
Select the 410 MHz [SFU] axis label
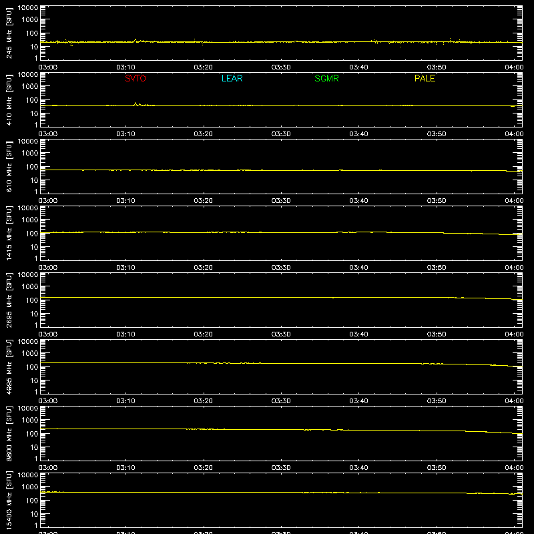(9, 99)
